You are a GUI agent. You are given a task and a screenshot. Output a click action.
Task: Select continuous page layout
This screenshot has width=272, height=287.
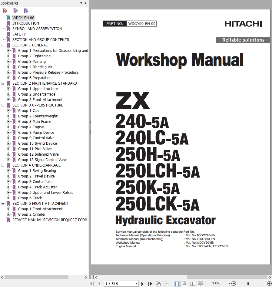185,284
